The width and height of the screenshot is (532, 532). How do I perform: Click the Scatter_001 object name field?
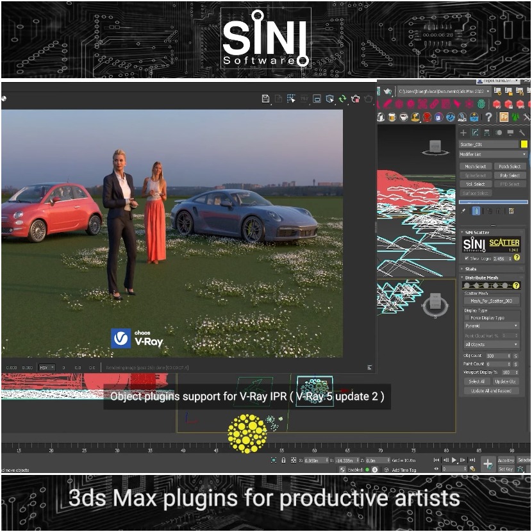click(x=489, y=144)
